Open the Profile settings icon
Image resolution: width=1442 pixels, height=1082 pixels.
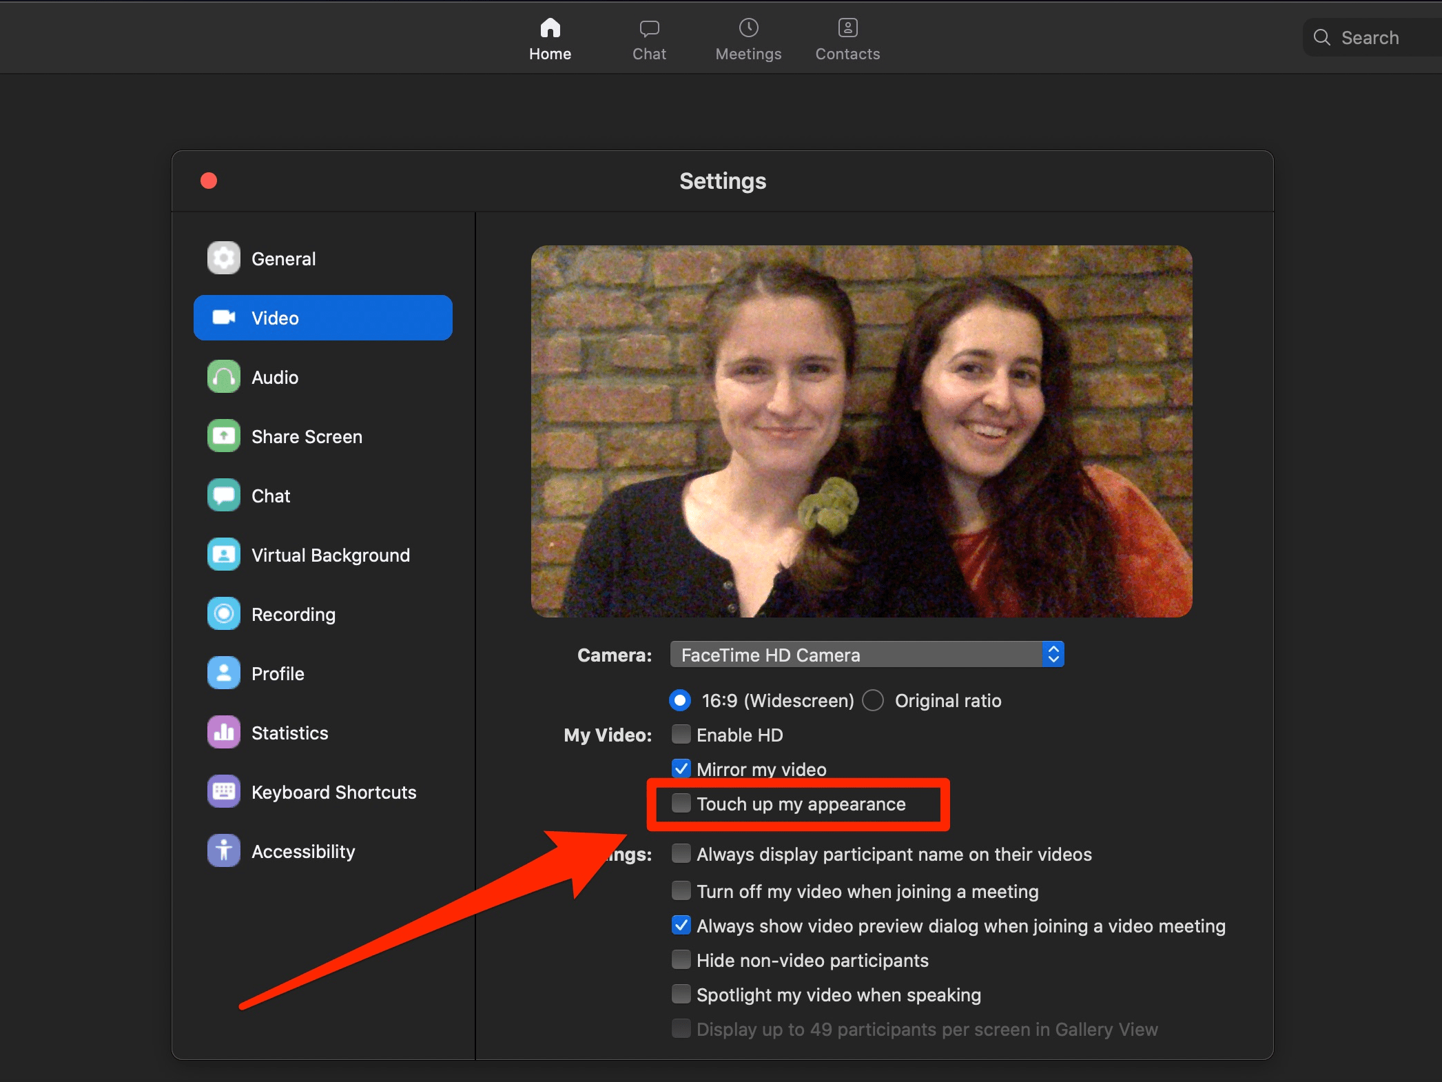(x=223, y=673)
